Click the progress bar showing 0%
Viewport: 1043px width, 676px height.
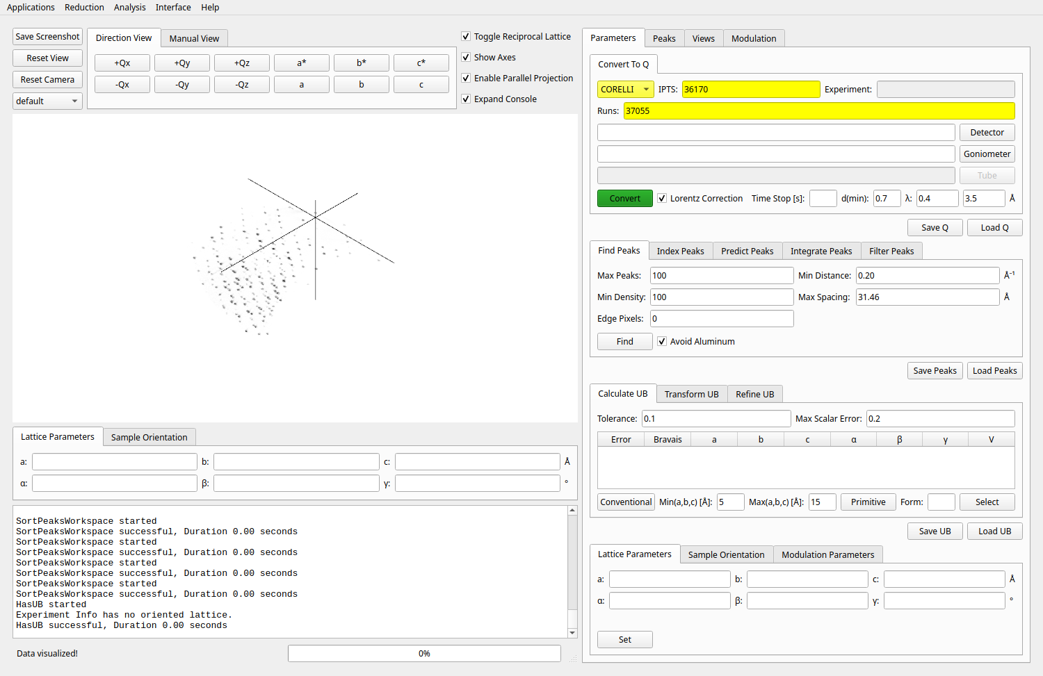coord(424,654)
